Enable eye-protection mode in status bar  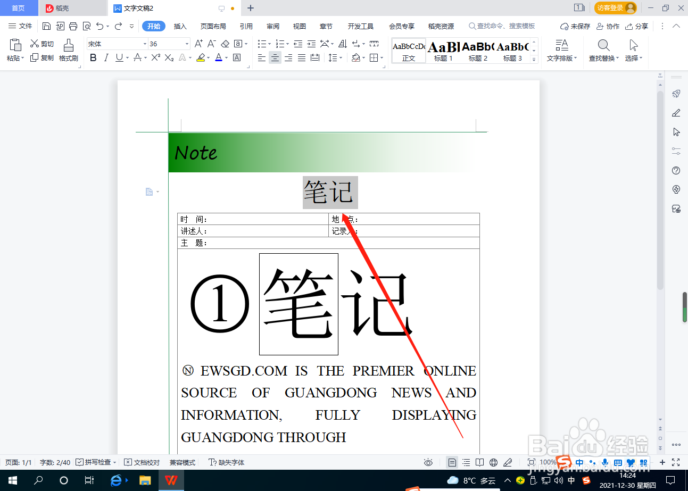pyautogui.click(x=428, y=462)
